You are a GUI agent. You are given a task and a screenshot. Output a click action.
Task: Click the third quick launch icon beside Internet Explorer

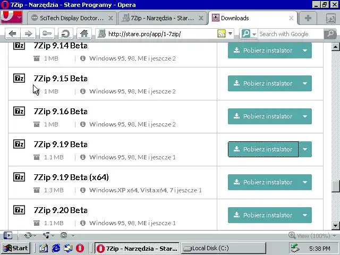(x=68, y=248)
